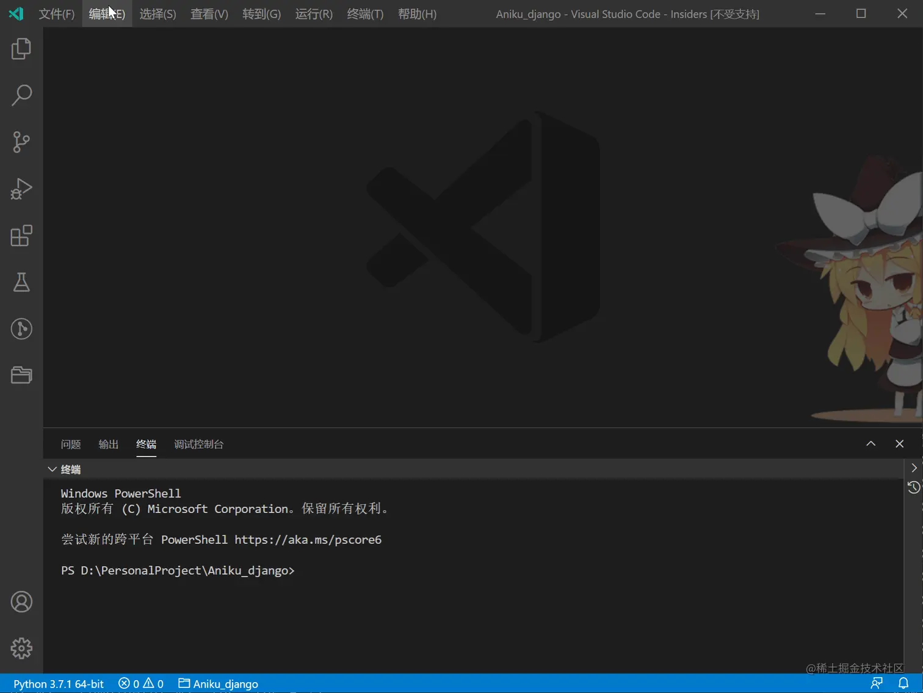This screenshot has width=923, height=693.
Task: Toggle maximize panel chevron
Action: click(x=871, y=443)
